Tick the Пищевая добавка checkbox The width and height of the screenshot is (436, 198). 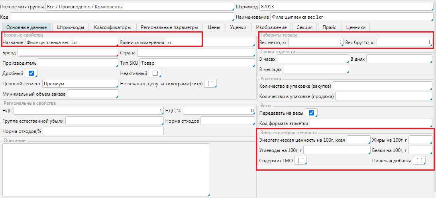pos(419,160)
